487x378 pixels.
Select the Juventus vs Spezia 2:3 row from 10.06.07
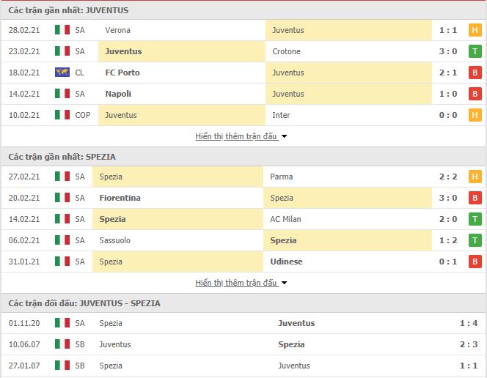[243, 344]
